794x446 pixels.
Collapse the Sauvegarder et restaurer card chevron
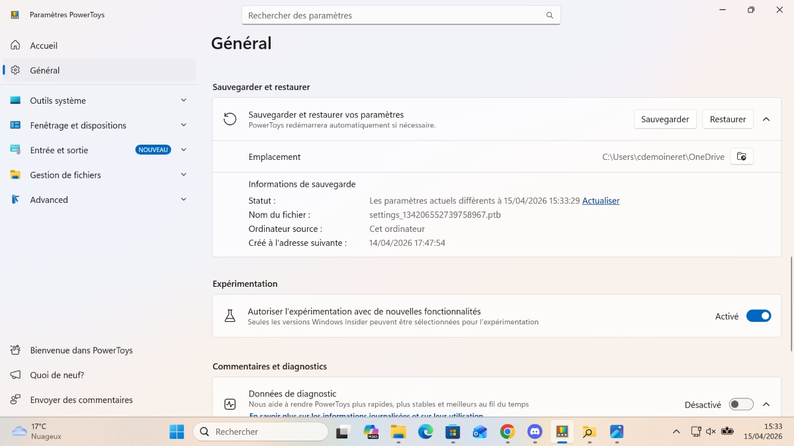tap(766, 119)
